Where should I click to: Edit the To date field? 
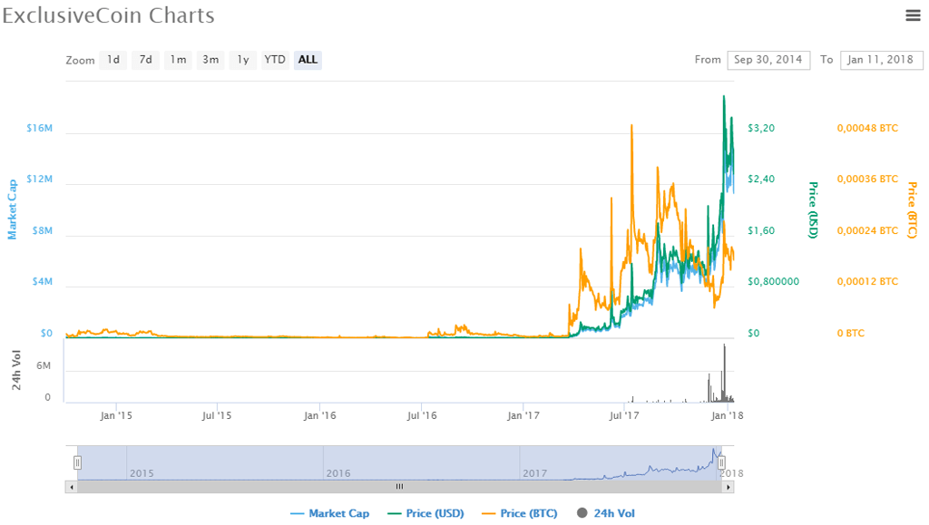point(881,60)
